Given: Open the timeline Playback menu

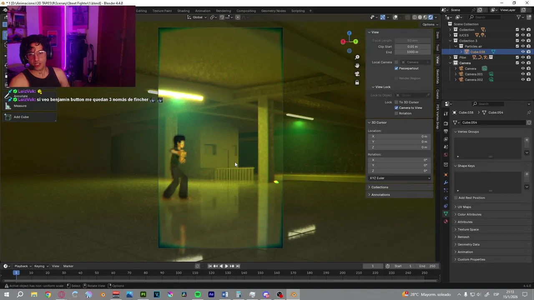Looking at the screenshot, I should tap(23, 266).
